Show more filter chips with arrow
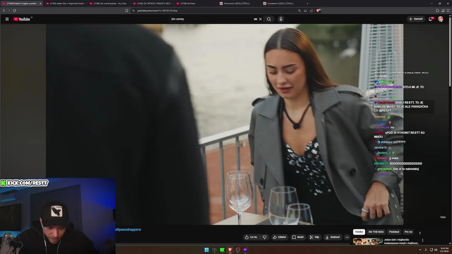This screenshot has height=254, width=452. coord(420,233)
